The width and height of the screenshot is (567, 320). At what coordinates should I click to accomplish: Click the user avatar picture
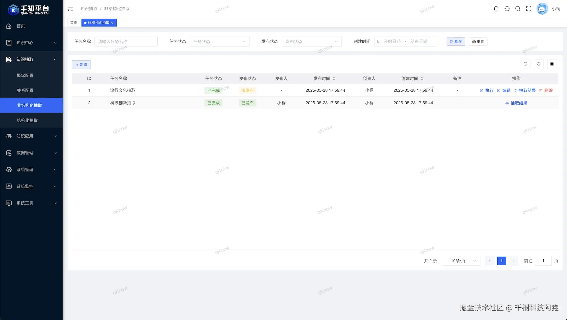tap(542, 9)
